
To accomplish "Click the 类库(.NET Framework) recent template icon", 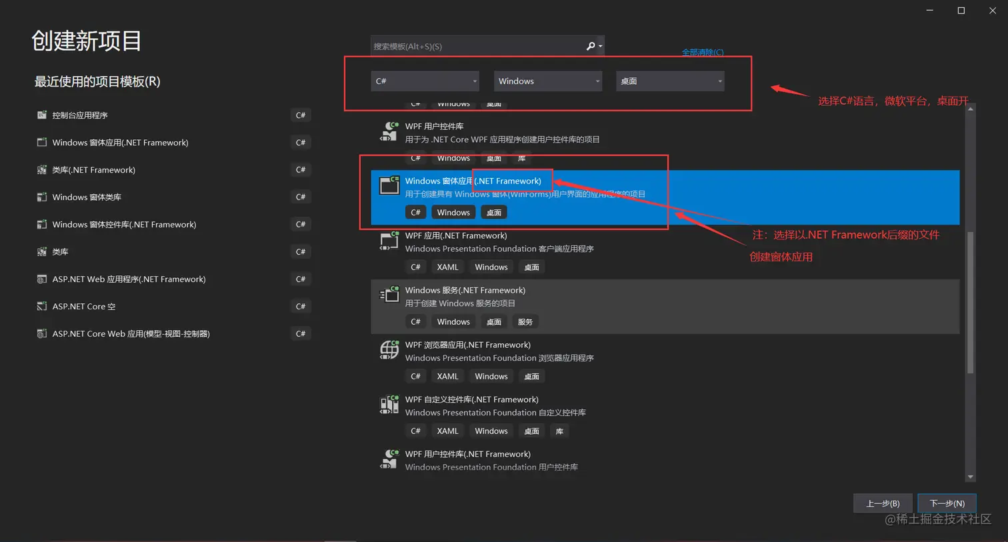I will click(x=42, y=169).
